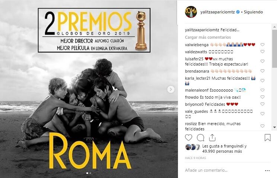Toggle the Siguiendo follow button
Image resolution: width=277 pixels, height=178 pixels.
[253, 12]
